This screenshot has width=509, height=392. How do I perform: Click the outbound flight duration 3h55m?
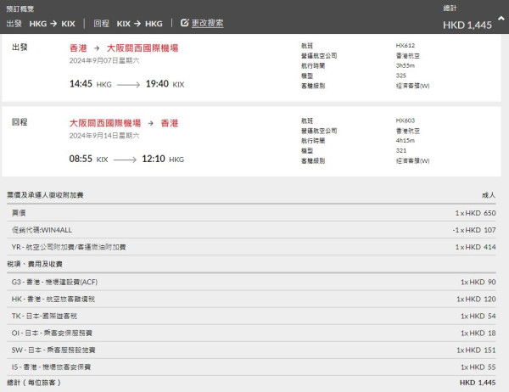[x=406, y=65]
